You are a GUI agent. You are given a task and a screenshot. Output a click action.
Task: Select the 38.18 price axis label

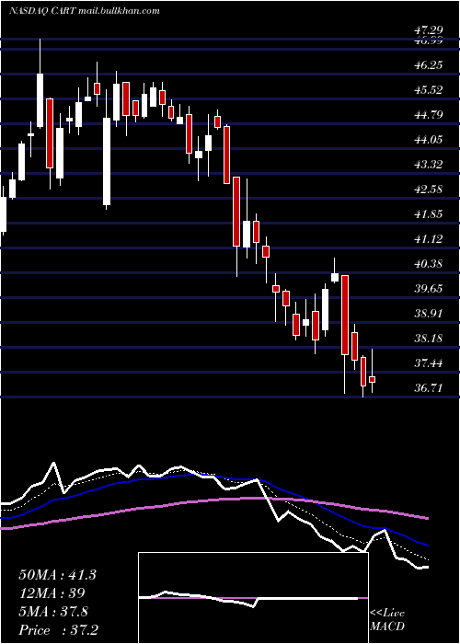pos(428,338)
